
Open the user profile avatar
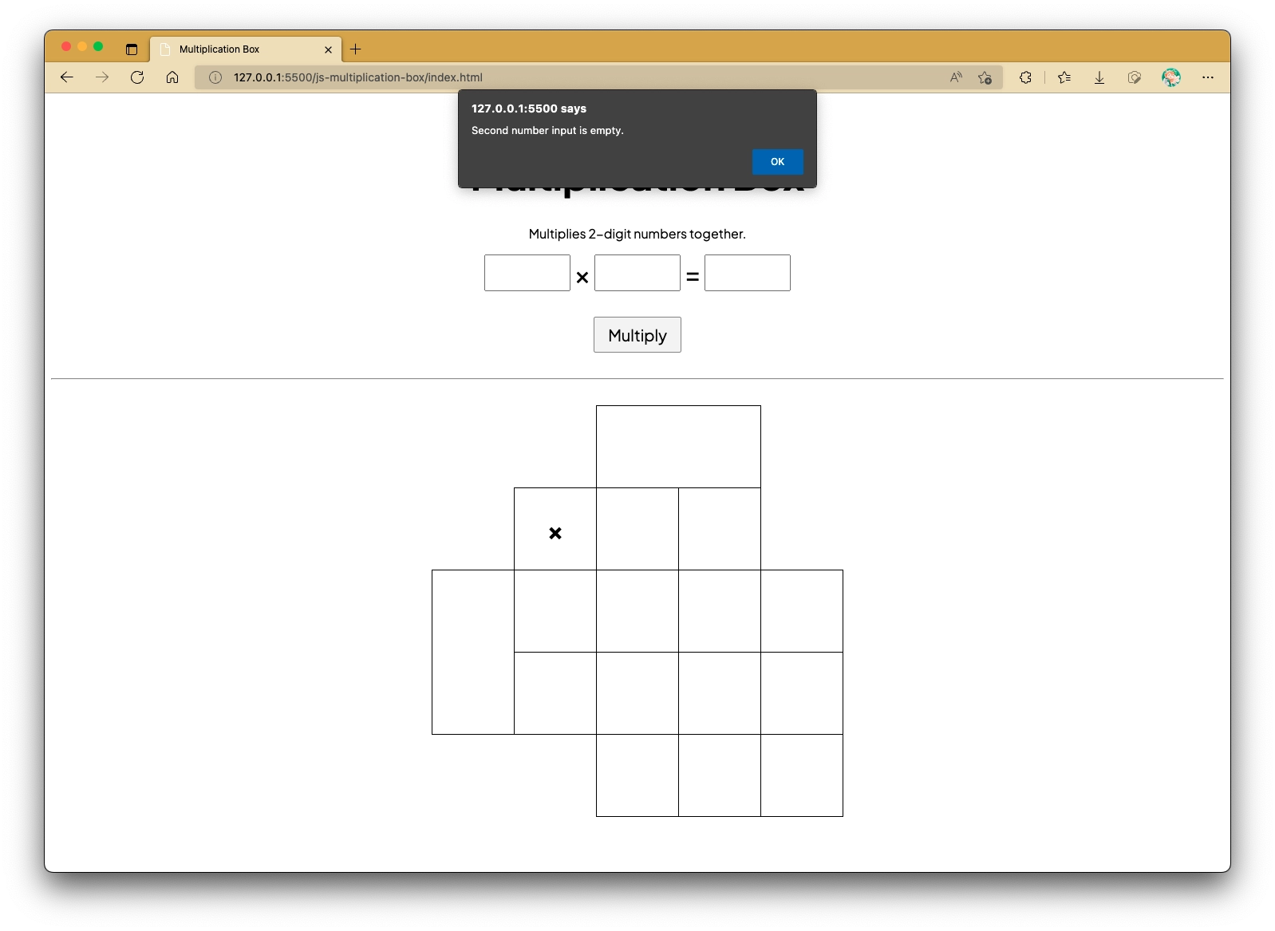tap(1171, 77)
